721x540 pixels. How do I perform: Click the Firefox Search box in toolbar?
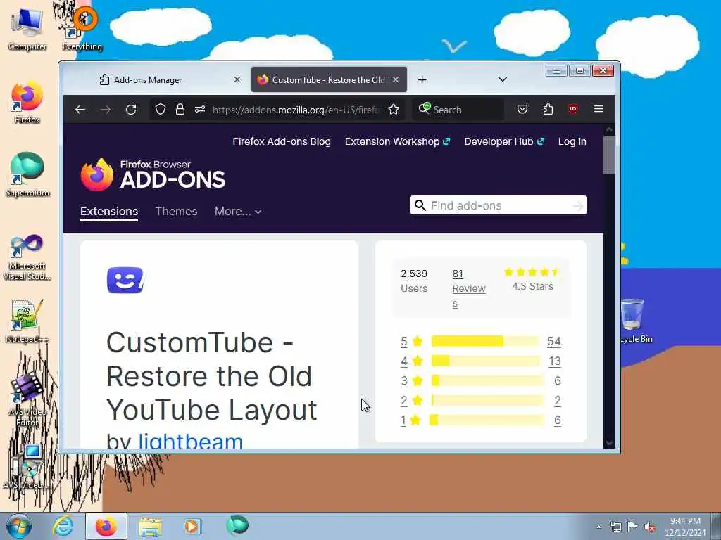point(458,109)
